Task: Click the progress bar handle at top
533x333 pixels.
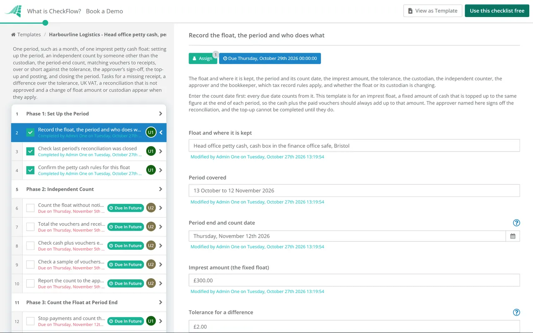Action: pyautogui.click(x=45, y=23)
